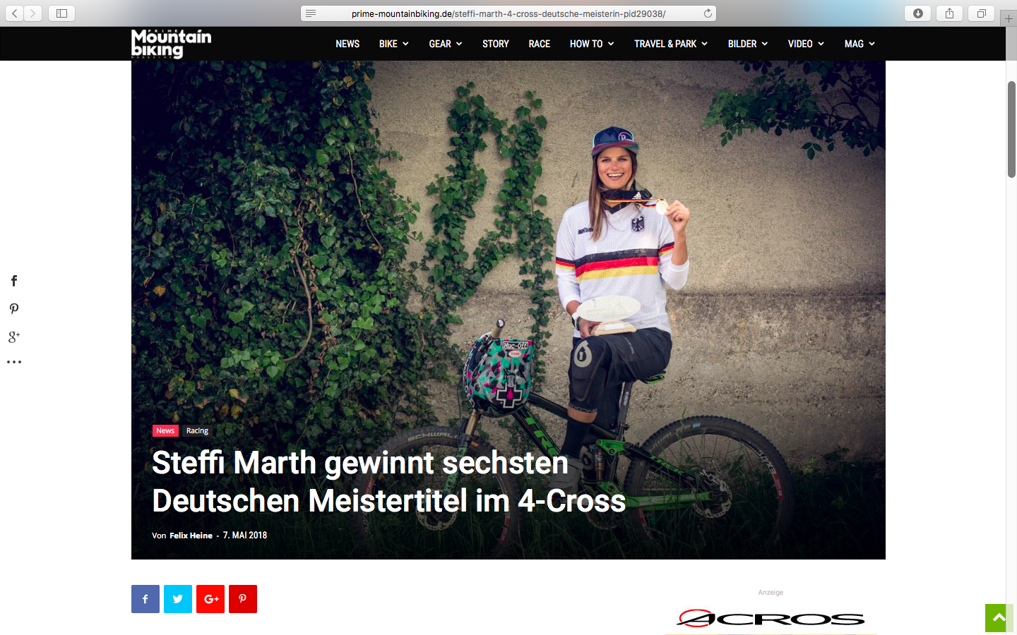Viewport: 1017px width, 635px height.
Task: Go to the RACE section
Action: 540,44
